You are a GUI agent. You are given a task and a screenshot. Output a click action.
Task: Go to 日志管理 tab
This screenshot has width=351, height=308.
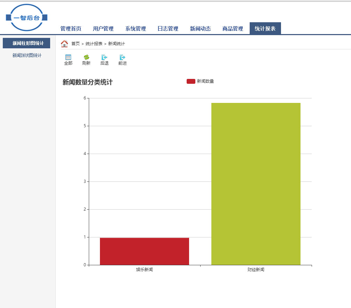[x=168, y=29]
